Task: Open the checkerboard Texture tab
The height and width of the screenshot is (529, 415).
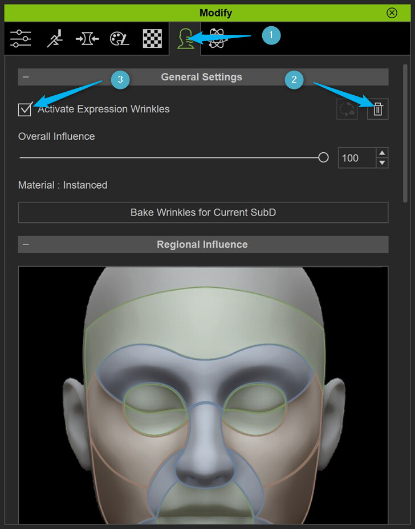Action: click(152, 39)
